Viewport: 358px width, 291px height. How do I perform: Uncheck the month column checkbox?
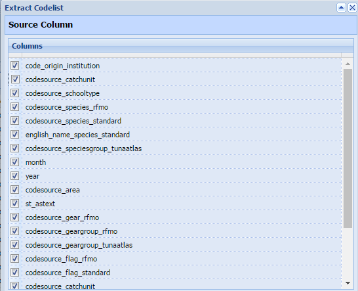tap(15, 162)
